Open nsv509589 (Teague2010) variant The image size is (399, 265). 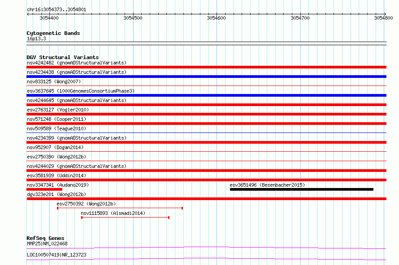pyautogui.click(x=56, y=128)
